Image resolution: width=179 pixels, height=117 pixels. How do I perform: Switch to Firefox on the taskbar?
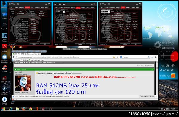click(x=24, y=109)
